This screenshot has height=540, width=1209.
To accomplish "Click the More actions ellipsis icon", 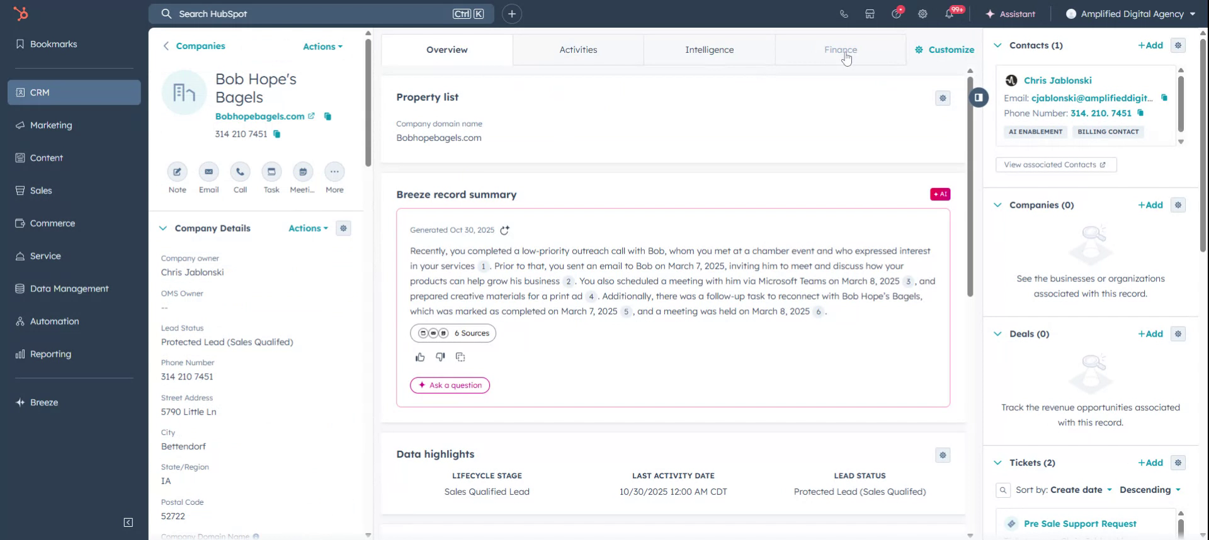I will (x=334, y=172).
